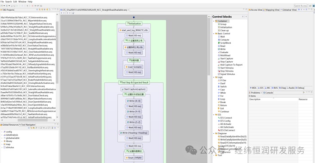Image resolution: width=315 pixels, height=163 pixels.
Task: Collapse the Logic category
Action: pos(214,77)
